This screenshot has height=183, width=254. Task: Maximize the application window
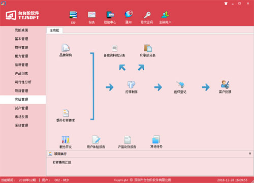click(240, 4)
